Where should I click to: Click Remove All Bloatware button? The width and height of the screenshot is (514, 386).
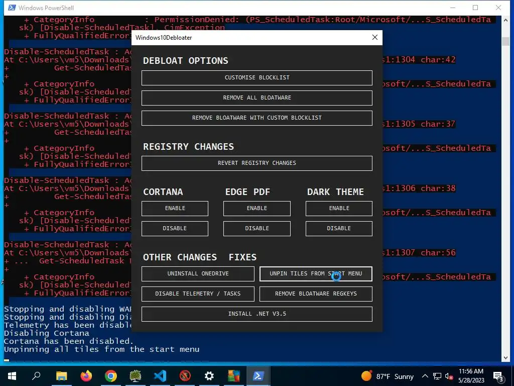click(x=256, y=98)
